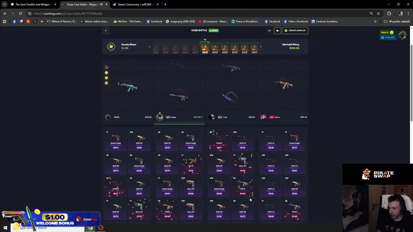
Task: Open Chrome tab search dropdown
Action: point(5,5)
